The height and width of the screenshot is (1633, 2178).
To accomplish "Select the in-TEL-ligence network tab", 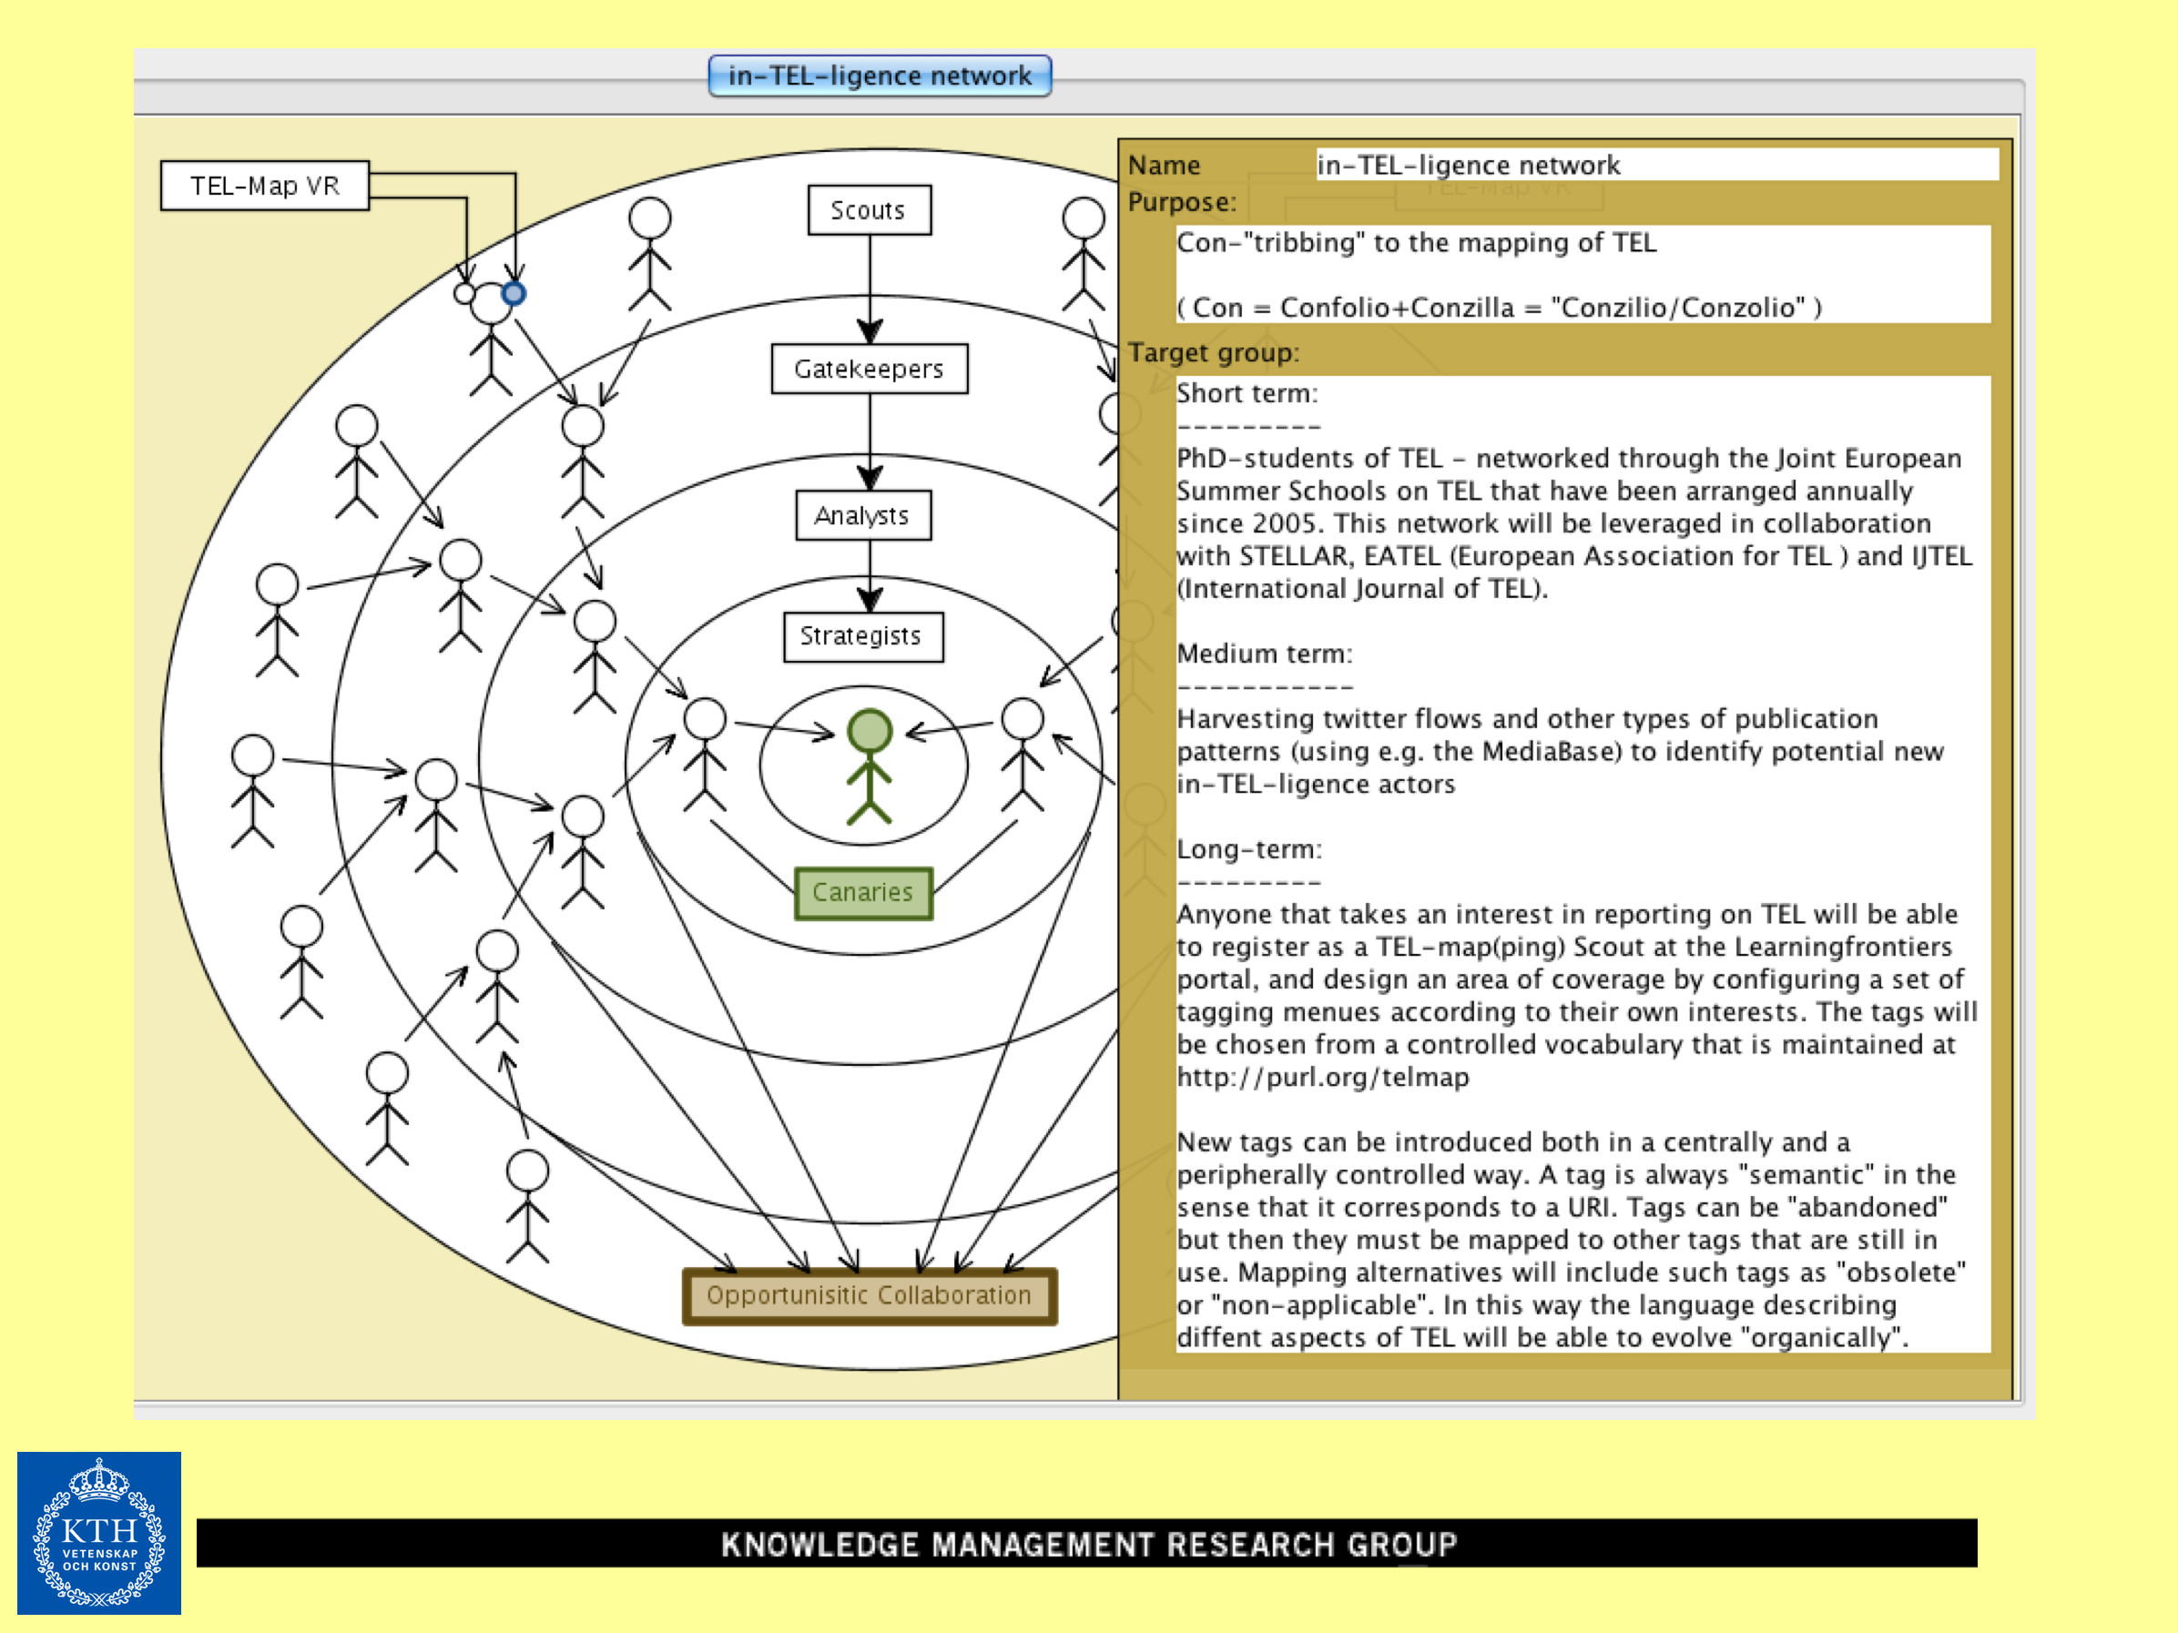I will coord(880,76).
